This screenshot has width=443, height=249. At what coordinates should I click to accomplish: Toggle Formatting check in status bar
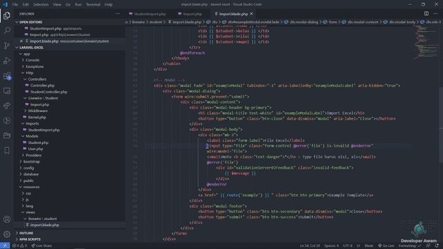pos(410,246)
